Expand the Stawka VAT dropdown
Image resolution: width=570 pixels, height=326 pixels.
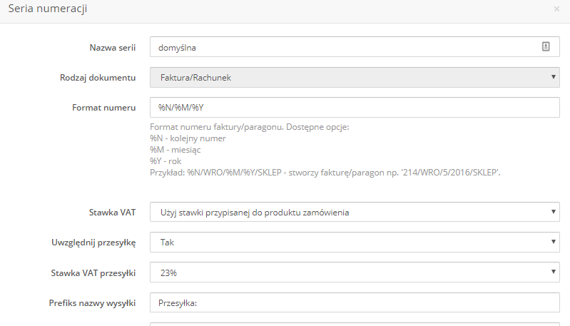[x=355, y=212]
